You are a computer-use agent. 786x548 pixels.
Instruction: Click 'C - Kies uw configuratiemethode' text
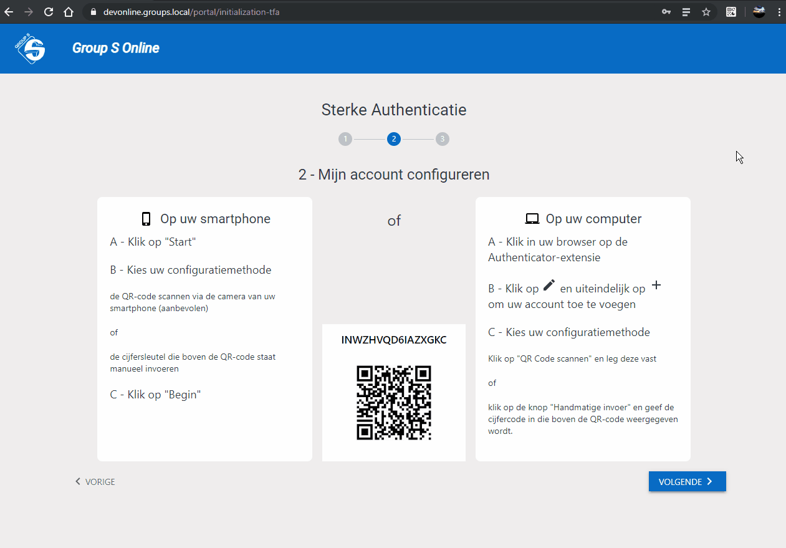point(569,332)
